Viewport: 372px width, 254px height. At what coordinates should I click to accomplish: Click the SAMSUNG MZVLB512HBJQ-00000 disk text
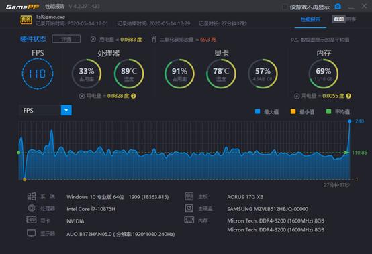coord(268,209)
